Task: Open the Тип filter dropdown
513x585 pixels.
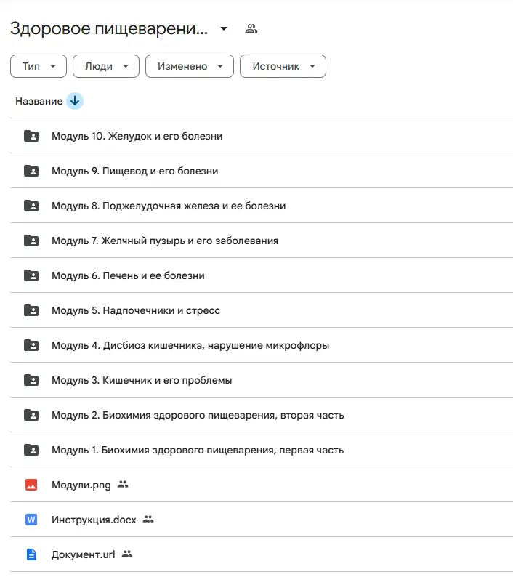Action: (39, 66)
